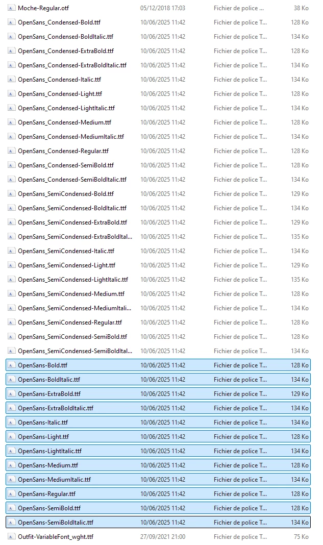Viewport: 323px width, 545px height.
Task: Select file name OpenSans-MediumItalic.ttf
Action: [54, 479]
